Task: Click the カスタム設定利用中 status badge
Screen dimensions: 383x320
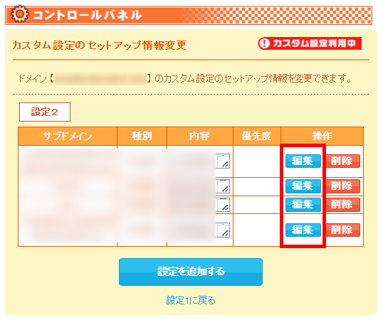Action: (310, 43)
